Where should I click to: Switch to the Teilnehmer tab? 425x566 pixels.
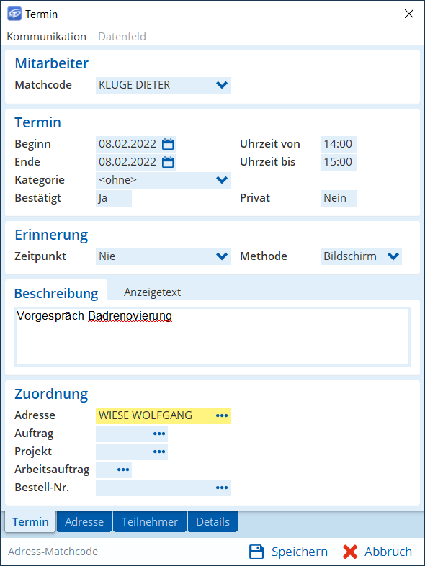[150, 521]
